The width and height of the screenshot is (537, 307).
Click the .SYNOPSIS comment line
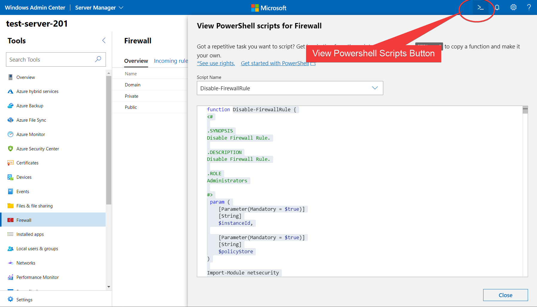click(220, 131)
